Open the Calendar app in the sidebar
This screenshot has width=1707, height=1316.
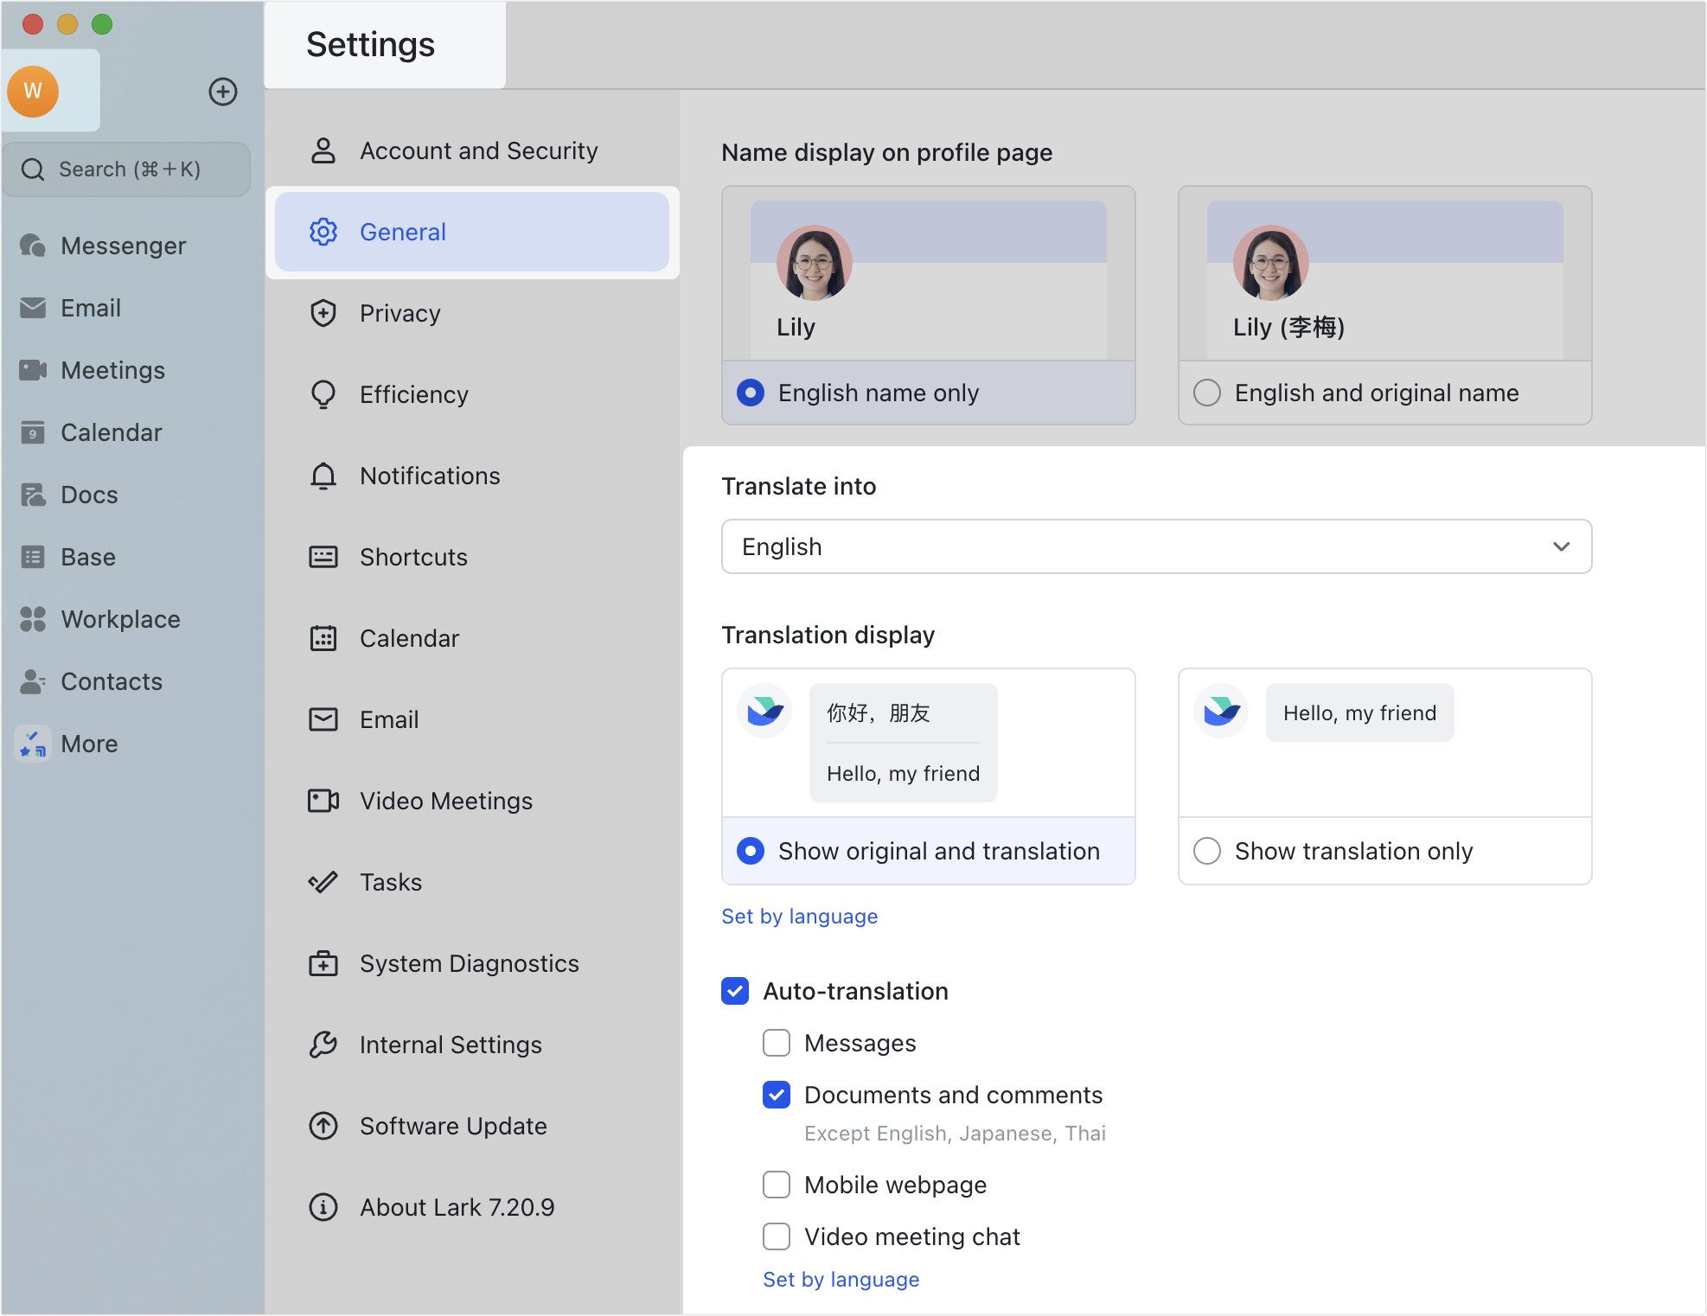click(111, 432)
